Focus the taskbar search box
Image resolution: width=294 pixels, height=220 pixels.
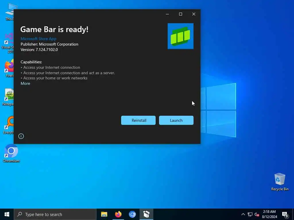(x=55, y=214)
